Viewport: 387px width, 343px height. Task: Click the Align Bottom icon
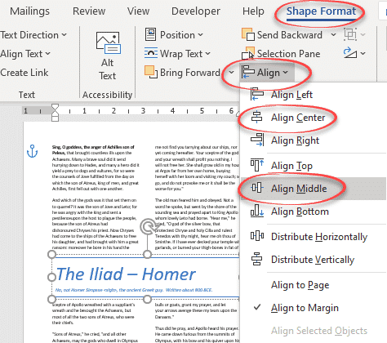[x=256, y=211]
